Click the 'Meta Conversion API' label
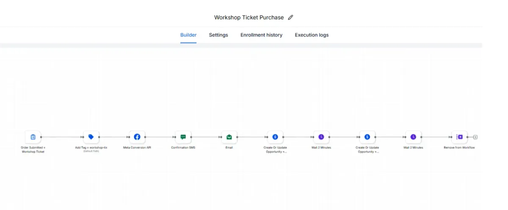Screen dimensions: 508x210 pyautogui.click(x=137, y=147)
